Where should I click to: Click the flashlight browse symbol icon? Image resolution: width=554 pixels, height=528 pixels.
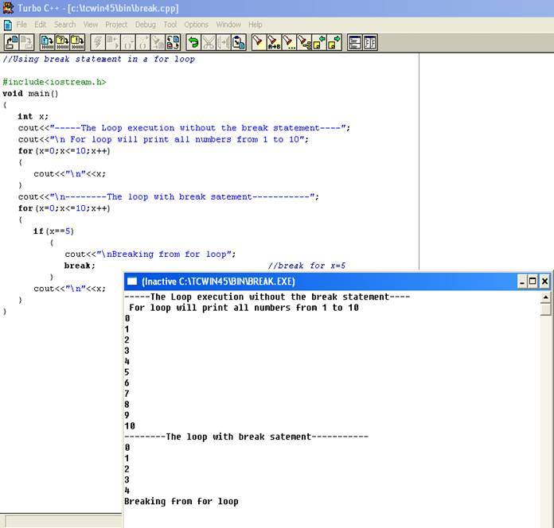coord(304,42)
